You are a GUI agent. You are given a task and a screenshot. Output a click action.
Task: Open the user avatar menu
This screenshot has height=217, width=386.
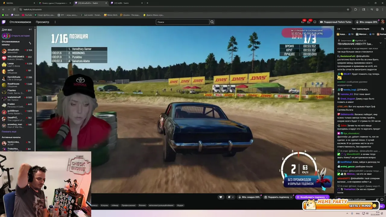tap(382, 22)
